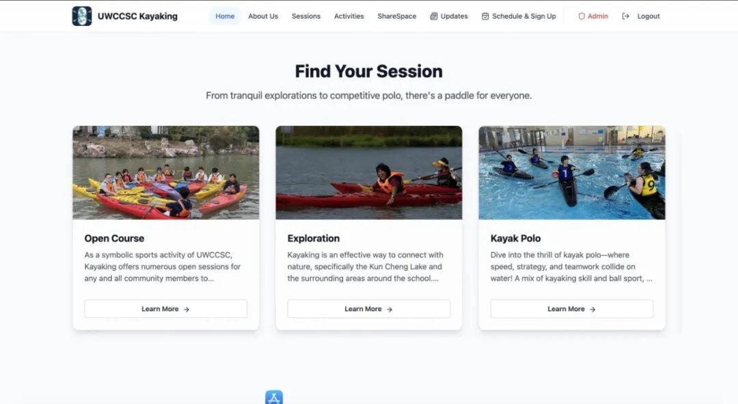The image size is (738, 404).
Task: Open the About Us page
Action: point(263,16)
